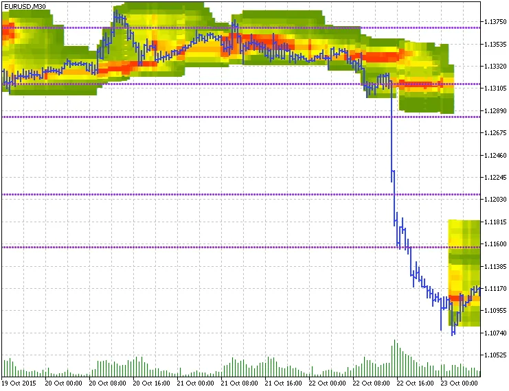This screenshot has height=391, width=509.
Task: Click the 1.12245 price axis label
Action: tap(495, 178)
